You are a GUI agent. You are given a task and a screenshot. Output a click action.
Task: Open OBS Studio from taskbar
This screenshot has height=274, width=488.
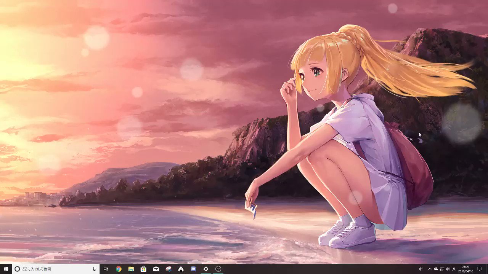(x=218, y=269)
